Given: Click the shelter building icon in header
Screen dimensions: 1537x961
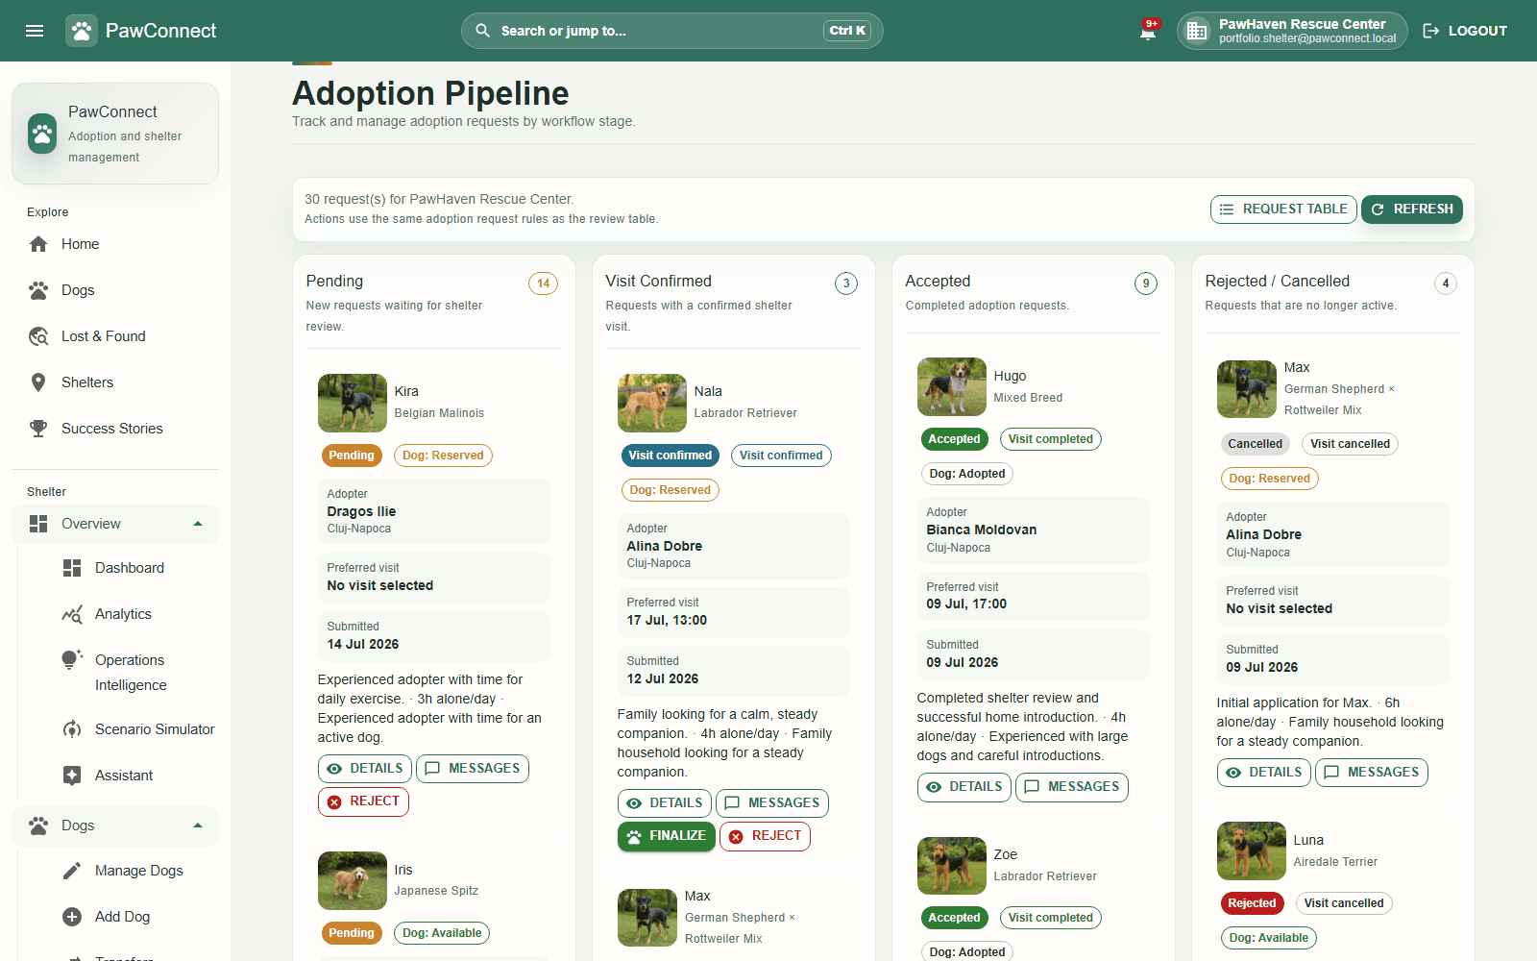Looking at the screenshot, I should tap(1196, 31).
